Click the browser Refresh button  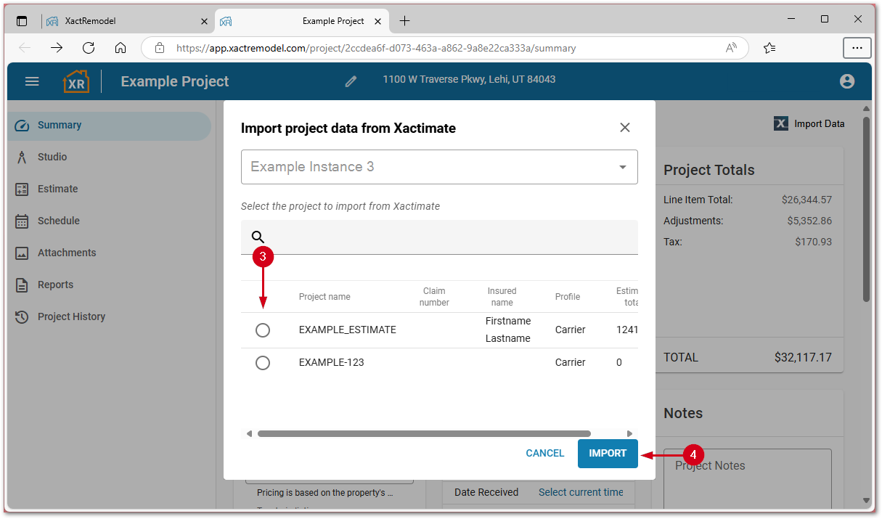(89, 48)
